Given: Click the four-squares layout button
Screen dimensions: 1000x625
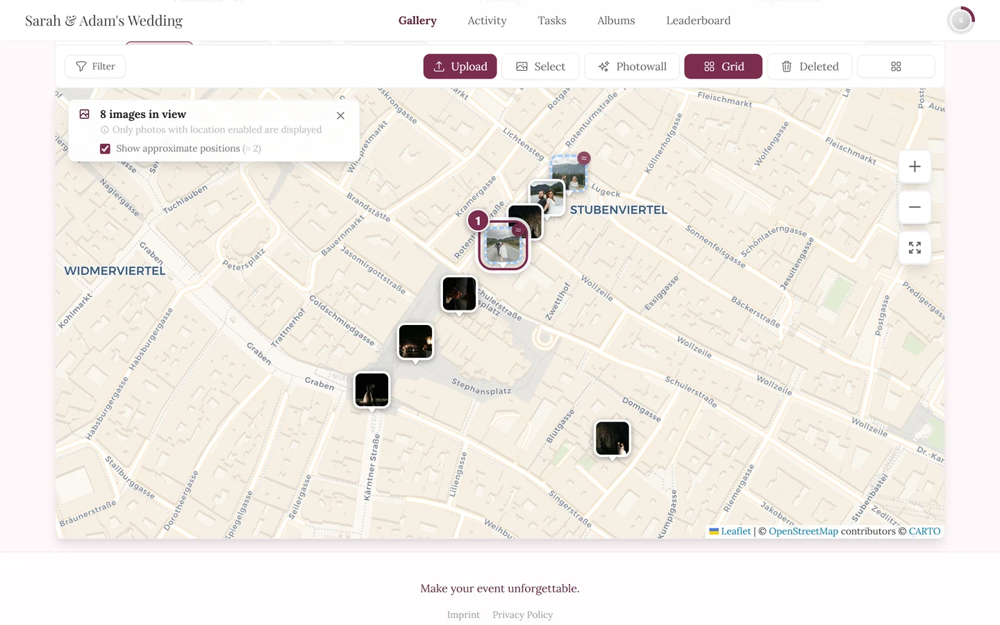Looking at the screenshot, I should tap(896, 67).
